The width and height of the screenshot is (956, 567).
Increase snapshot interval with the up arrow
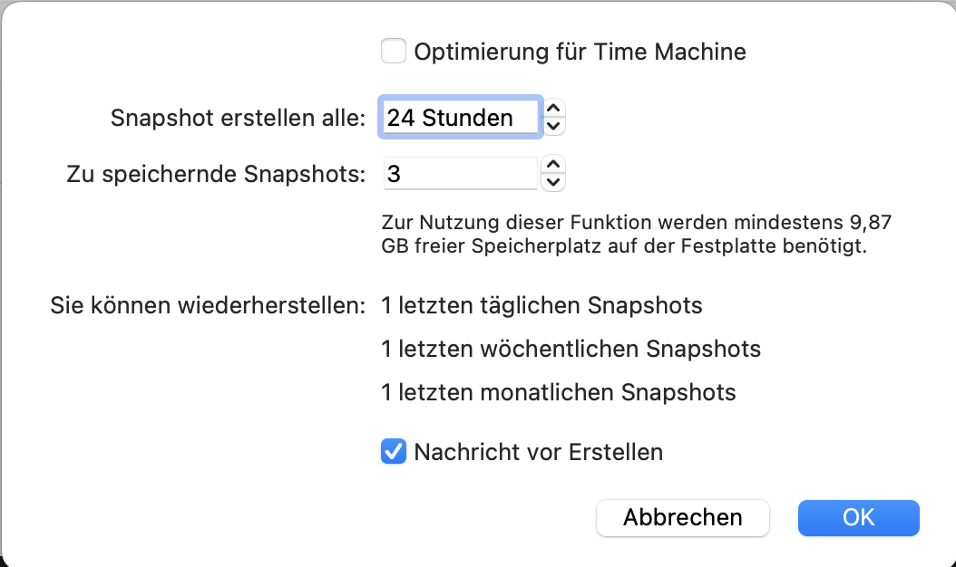pyautogui.click(x=553, y=109)
